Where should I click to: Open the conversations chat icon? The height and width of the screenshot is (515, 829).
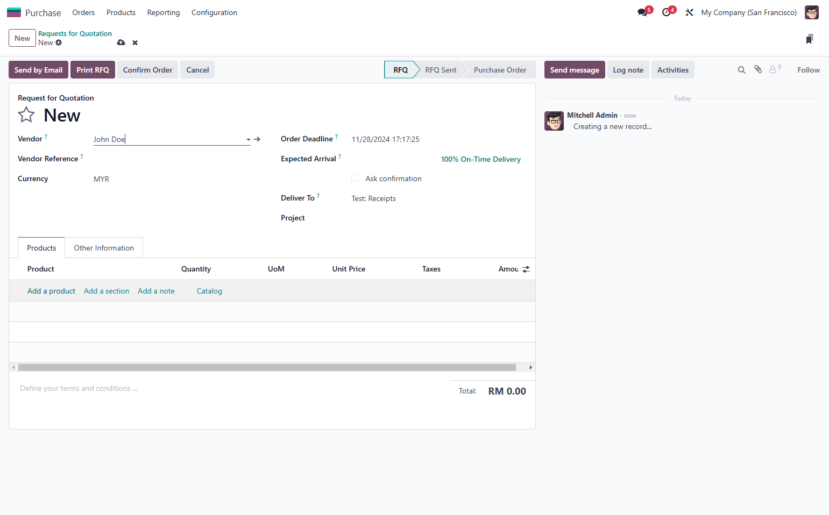click(x=642, y=12)
